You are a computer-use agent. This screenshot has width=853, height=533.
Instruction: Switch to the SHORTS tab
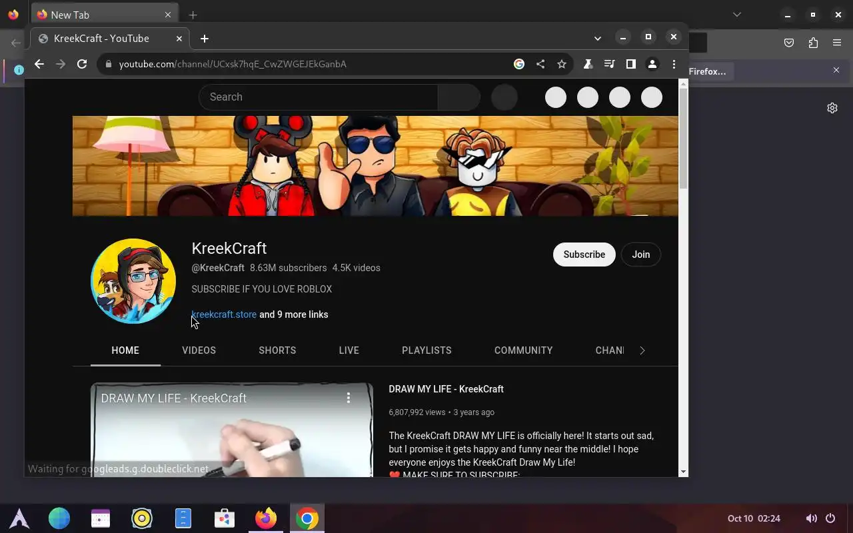pos(277,350)
